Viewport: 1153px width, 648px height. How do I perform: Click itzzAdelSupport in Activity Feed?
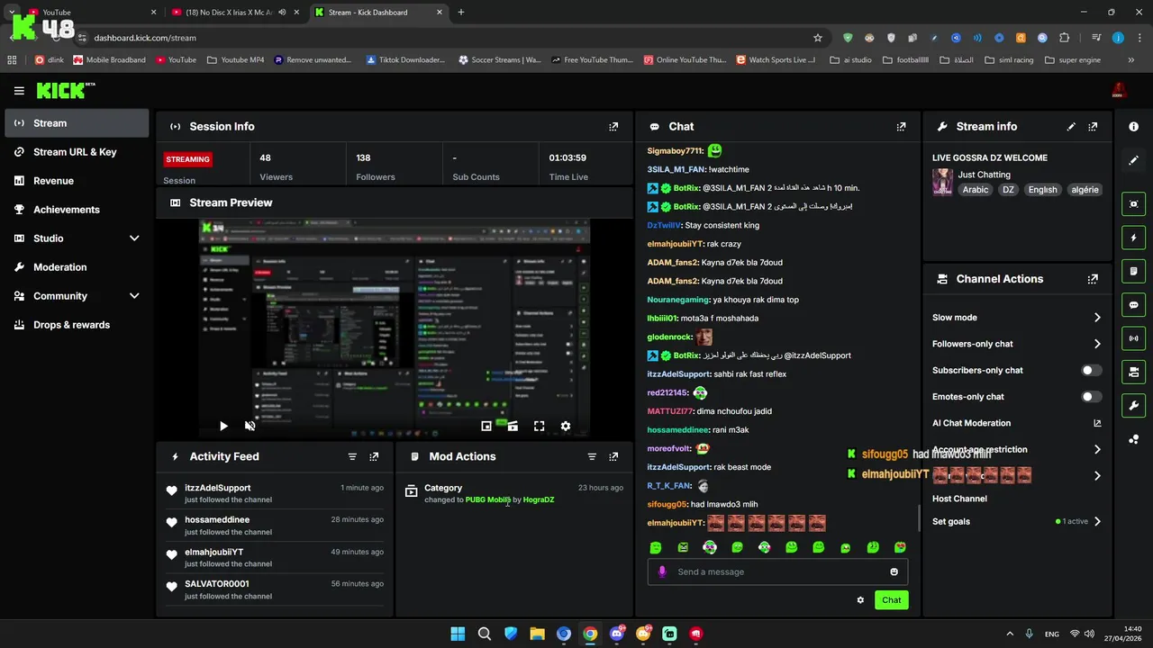click(x=217, y=488)
